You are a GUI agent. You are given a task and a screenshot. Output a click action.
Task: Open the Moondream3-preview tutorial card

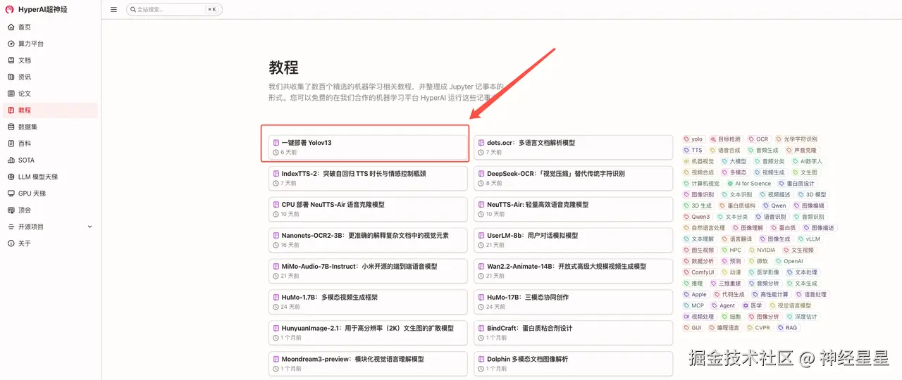click(x=368, y=364)
